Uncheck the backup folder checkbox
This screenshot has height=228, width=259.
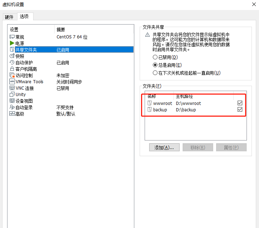pyautogui.click(x=240, y=110)
